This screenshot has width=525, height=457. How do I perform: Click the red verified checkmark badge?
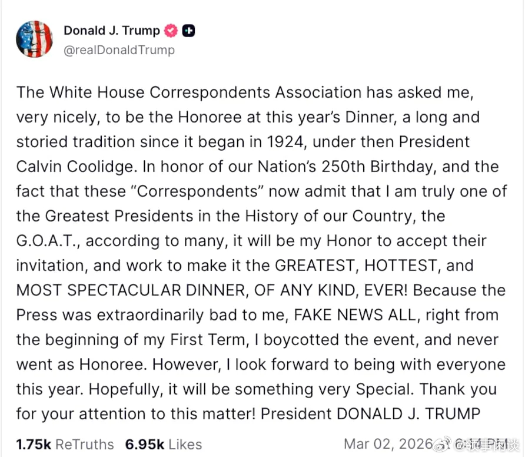pyautogui.click(x=171, y=31)
